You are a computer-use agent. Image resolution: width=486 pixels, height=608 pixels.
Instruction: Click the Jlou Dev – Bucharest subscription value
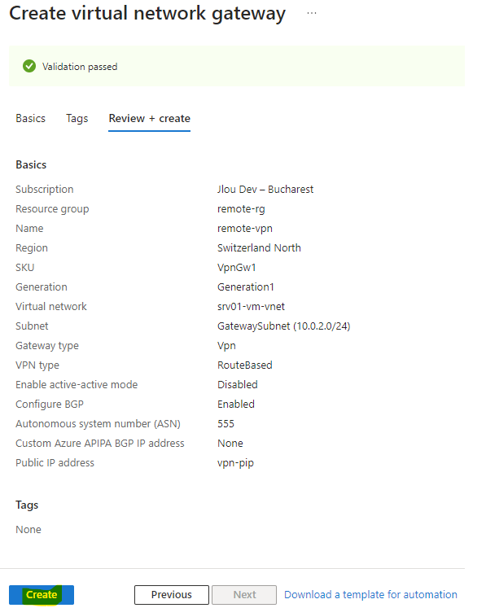point(265,189)
